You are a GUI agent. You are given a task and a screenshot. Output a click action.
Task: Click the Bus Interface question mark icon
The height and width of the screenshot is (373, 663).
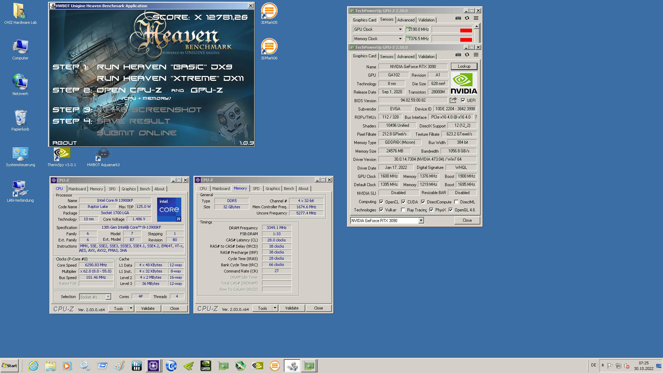pyautogui.click(x=475, y=117)
